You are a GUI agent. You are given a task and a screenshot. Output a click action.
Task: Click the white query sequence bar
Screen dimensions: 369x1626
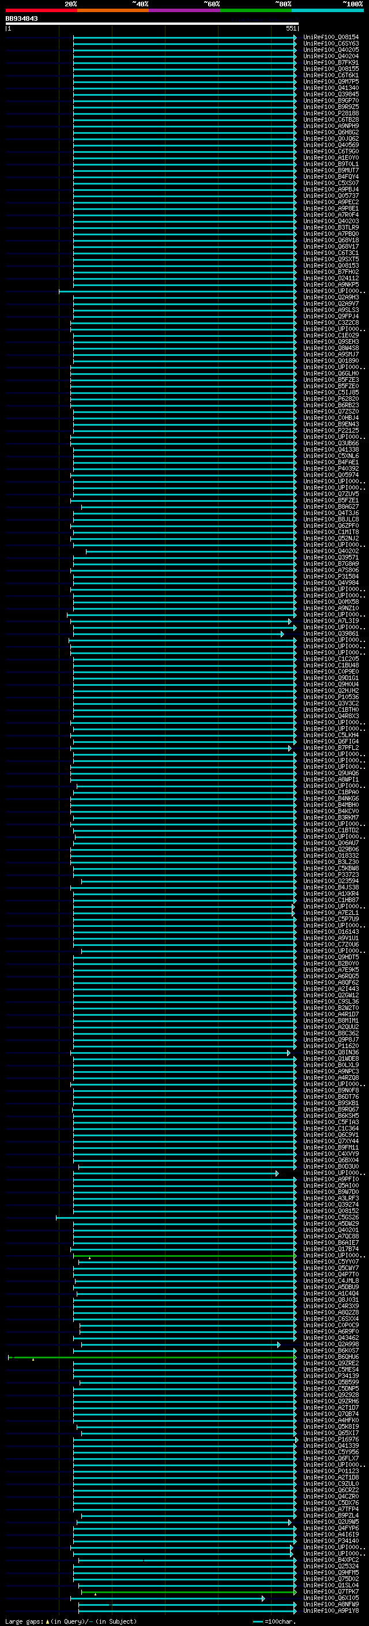tap(152, 23)
